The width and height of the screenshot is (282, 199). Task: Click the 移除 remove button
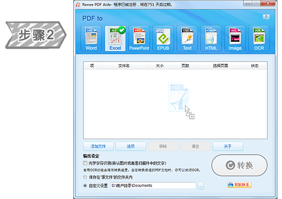coord(163,146)
